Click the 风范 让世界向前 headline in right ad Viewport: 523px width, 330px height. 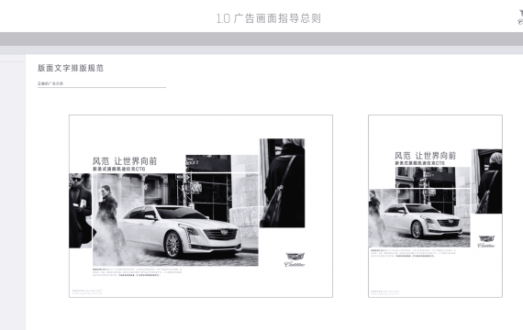pyautogui.click(x=425, y=156)
